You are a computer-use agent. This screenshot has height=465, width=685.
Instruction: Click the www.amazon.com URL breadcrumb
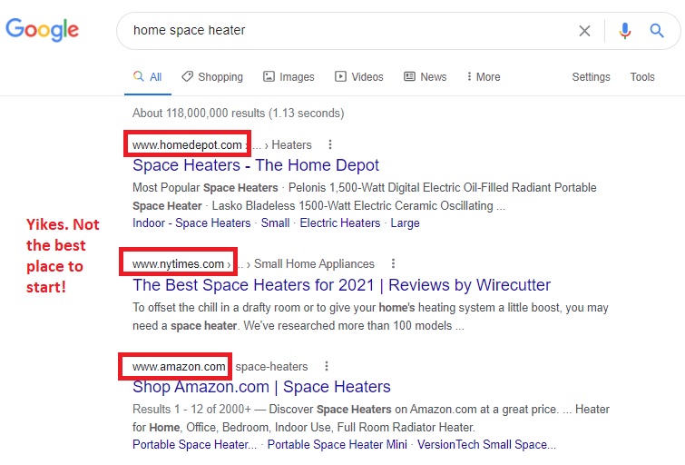[179, 367]
